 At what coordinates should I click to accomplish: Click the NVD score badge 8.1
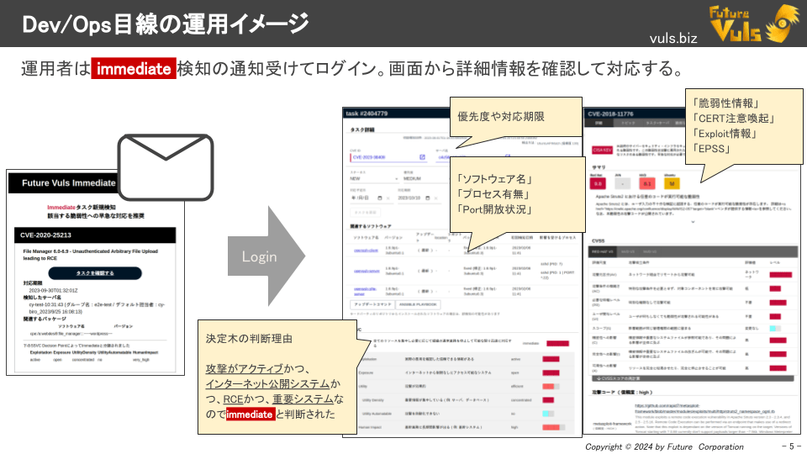(x=646, y=182)
